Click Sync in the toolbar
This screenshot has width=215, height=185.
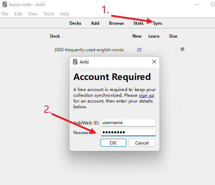click(x=158, y=23)
